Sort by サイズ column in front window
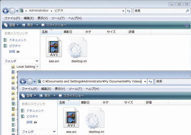 (x=133, y=103)
